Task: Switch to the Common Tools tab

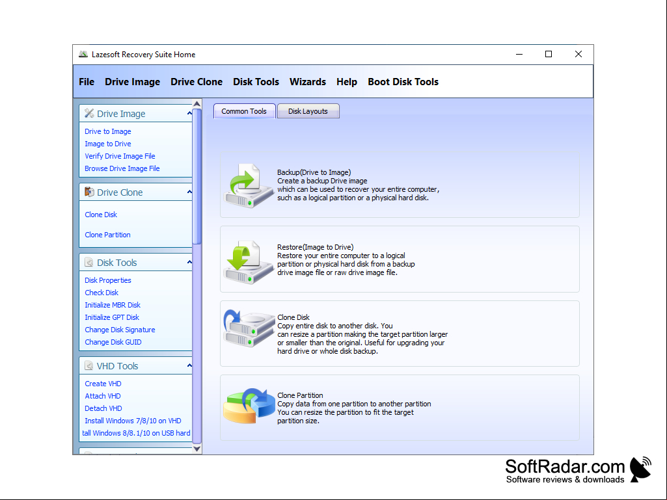Action: [x=244, y=111]
